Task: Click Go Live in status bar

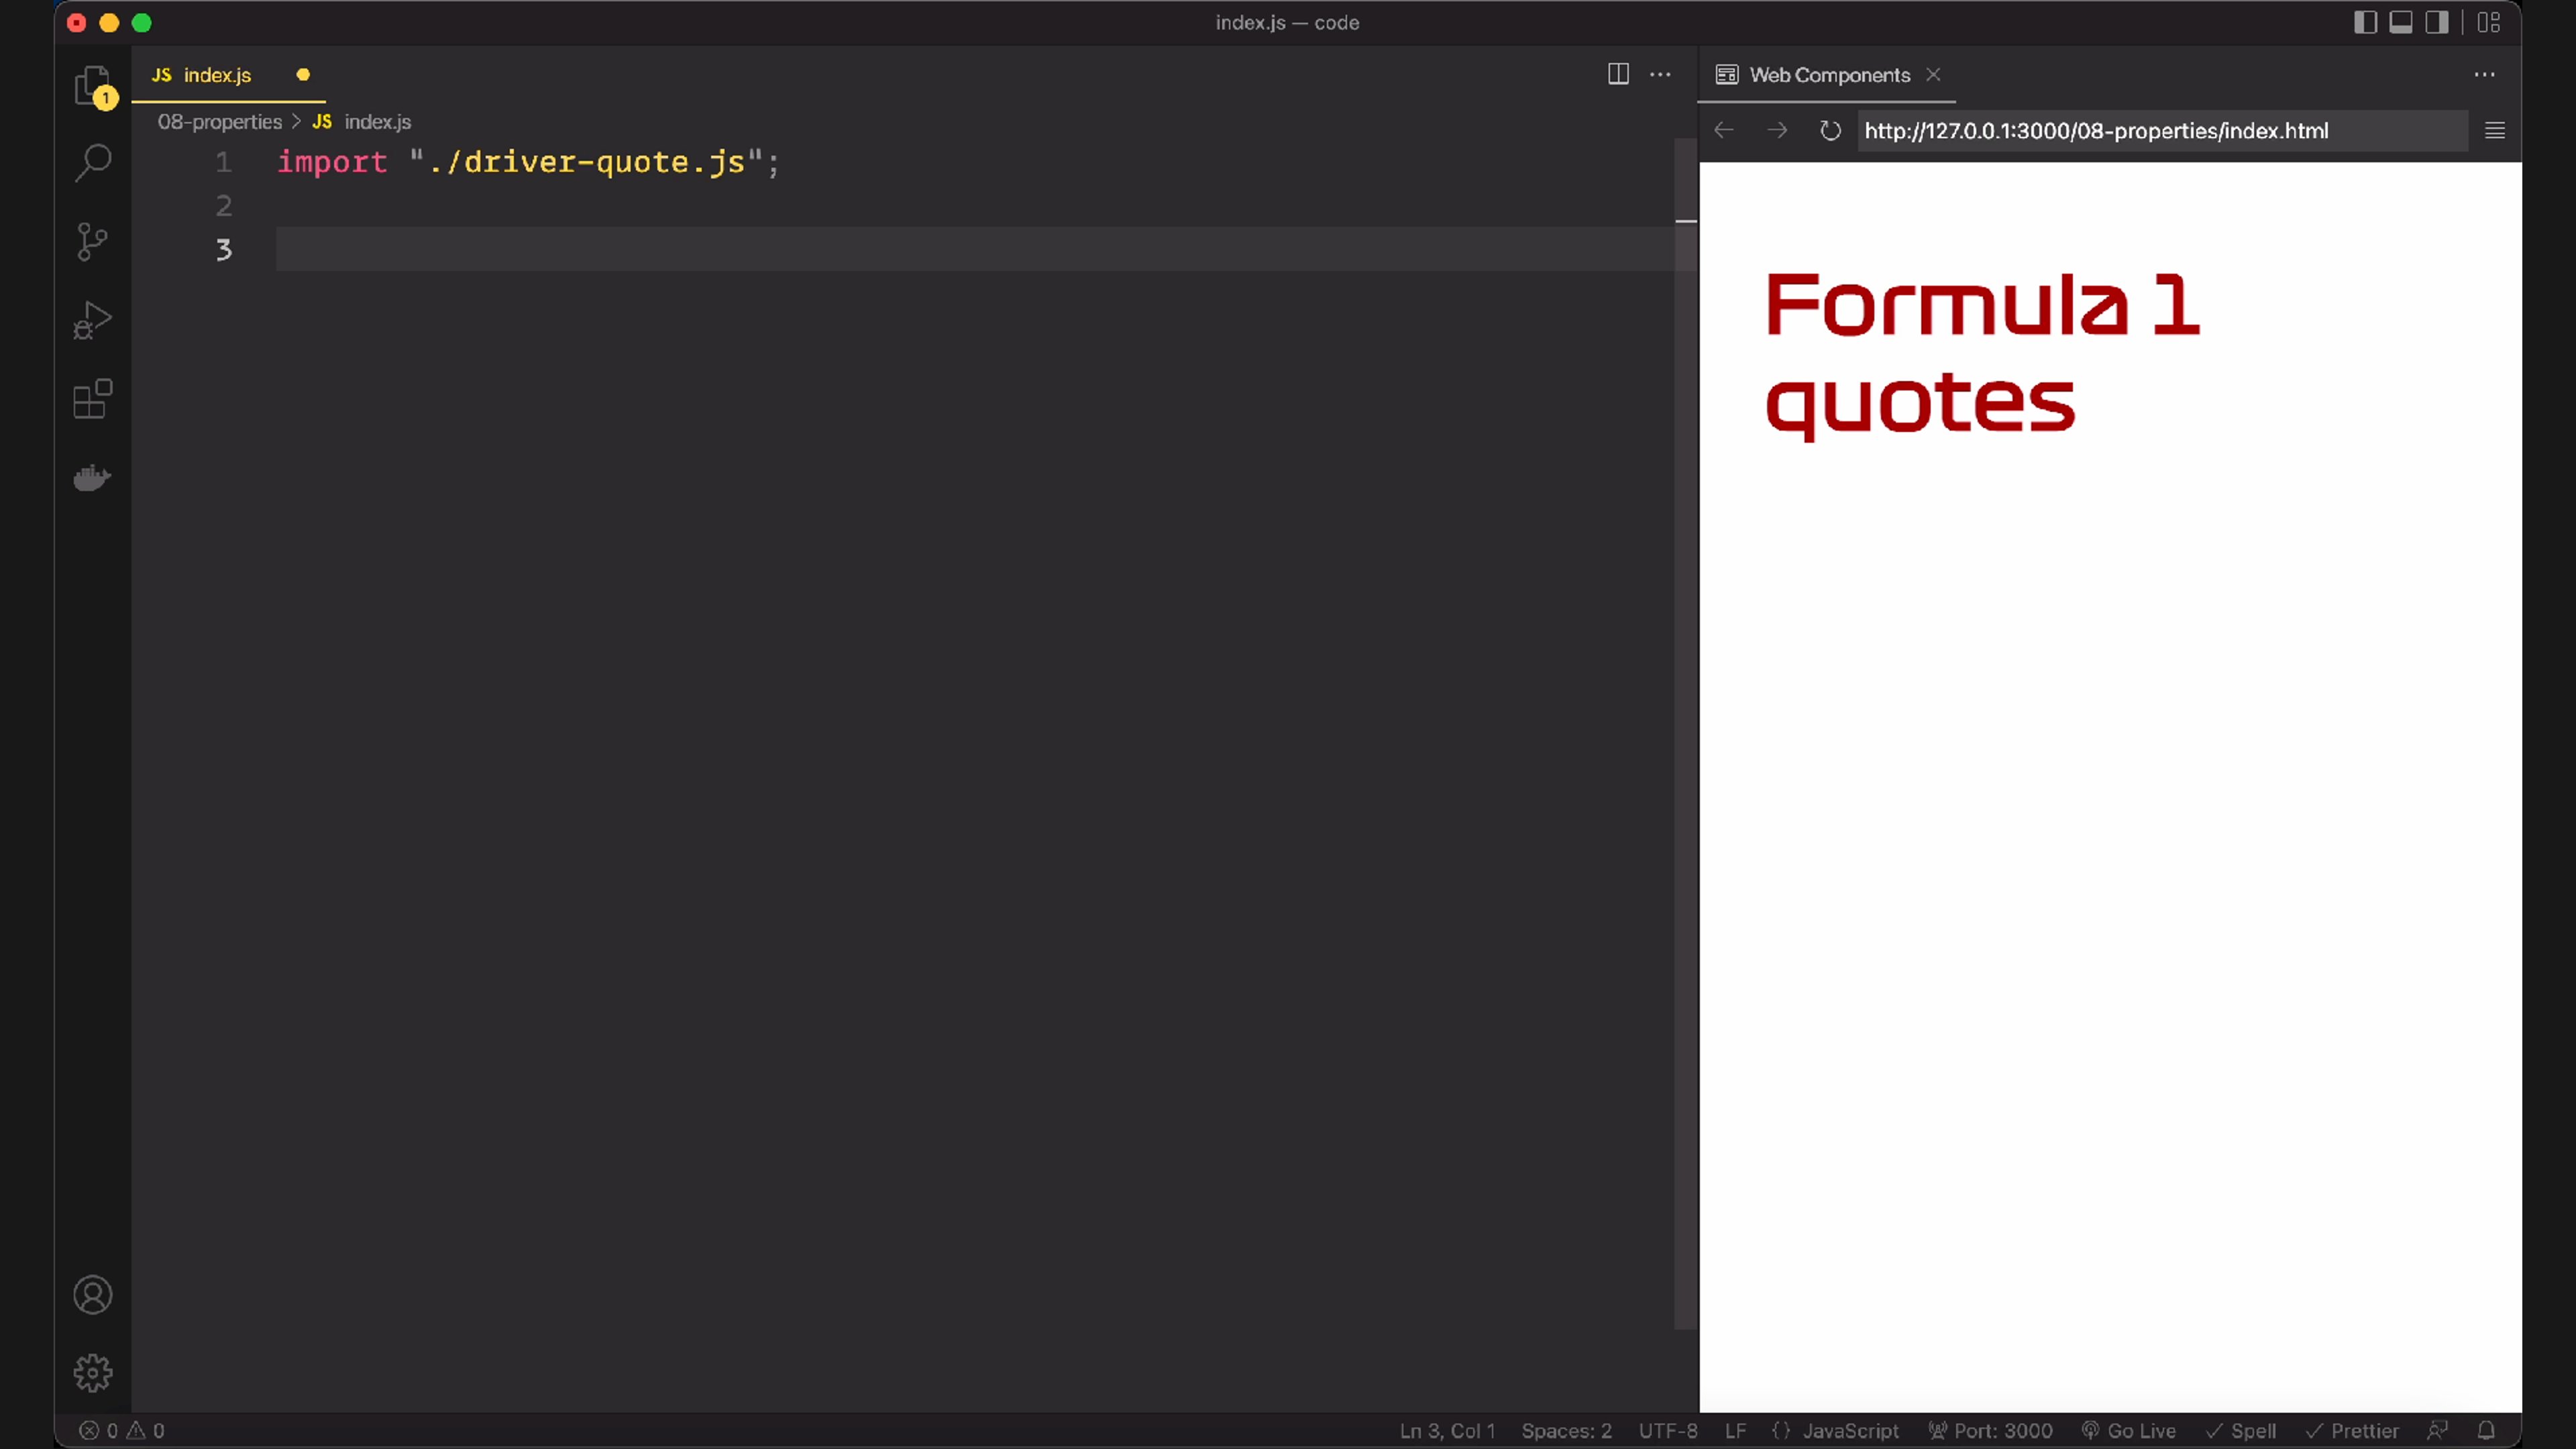Action: [x=2140, y=1431]
